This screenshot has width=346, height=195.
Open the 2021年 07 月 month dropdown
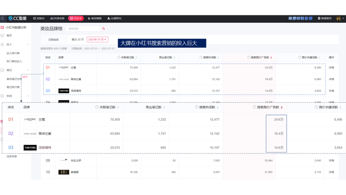point(97,39)
